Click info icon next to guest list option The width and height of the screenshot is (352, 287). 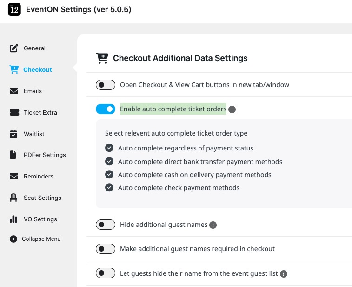click(284, 273)
